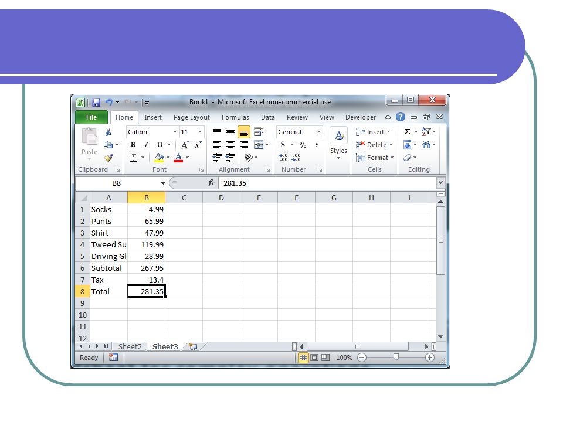Toggle Center horizontal alignment
563x422 pixels.
coord(230,145)
